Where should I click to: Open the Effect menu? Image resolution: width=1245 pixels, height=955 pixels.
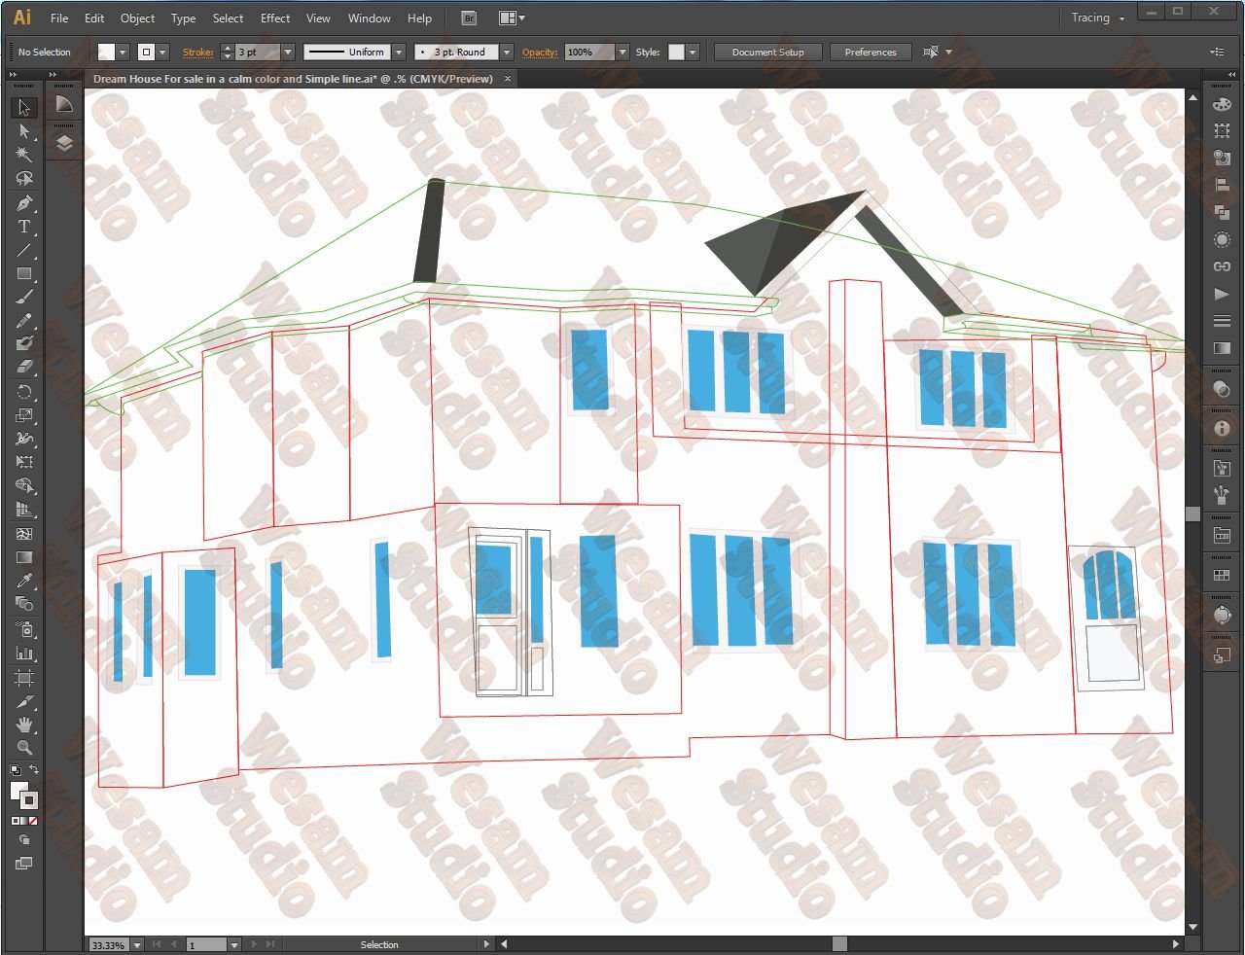(x=275, y=18)
